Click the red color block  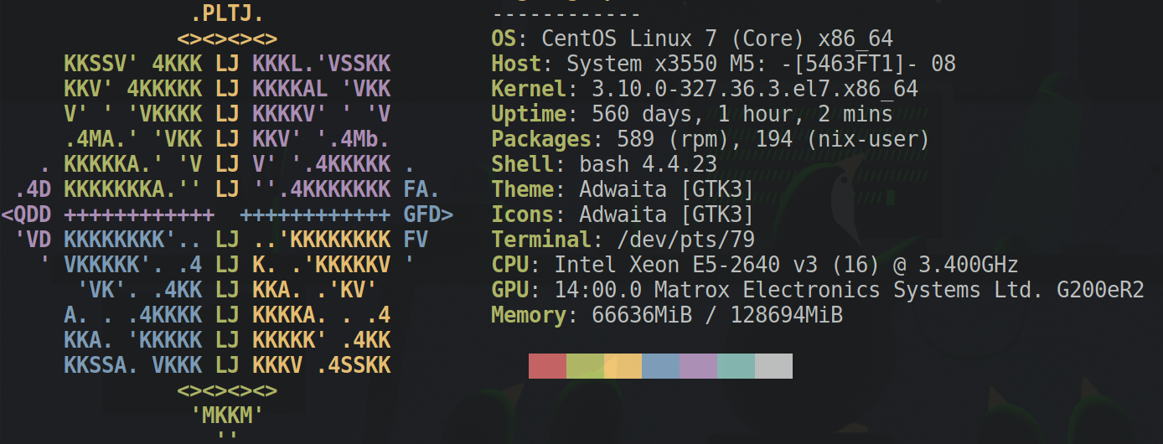pyautogui.click(x=547, y=366)
